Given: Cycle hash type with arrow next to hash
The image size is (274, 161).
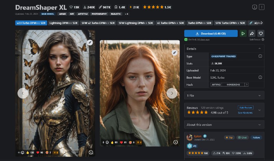Looking at the screenshot, I should pyautogui.click(x=247, y=84).
